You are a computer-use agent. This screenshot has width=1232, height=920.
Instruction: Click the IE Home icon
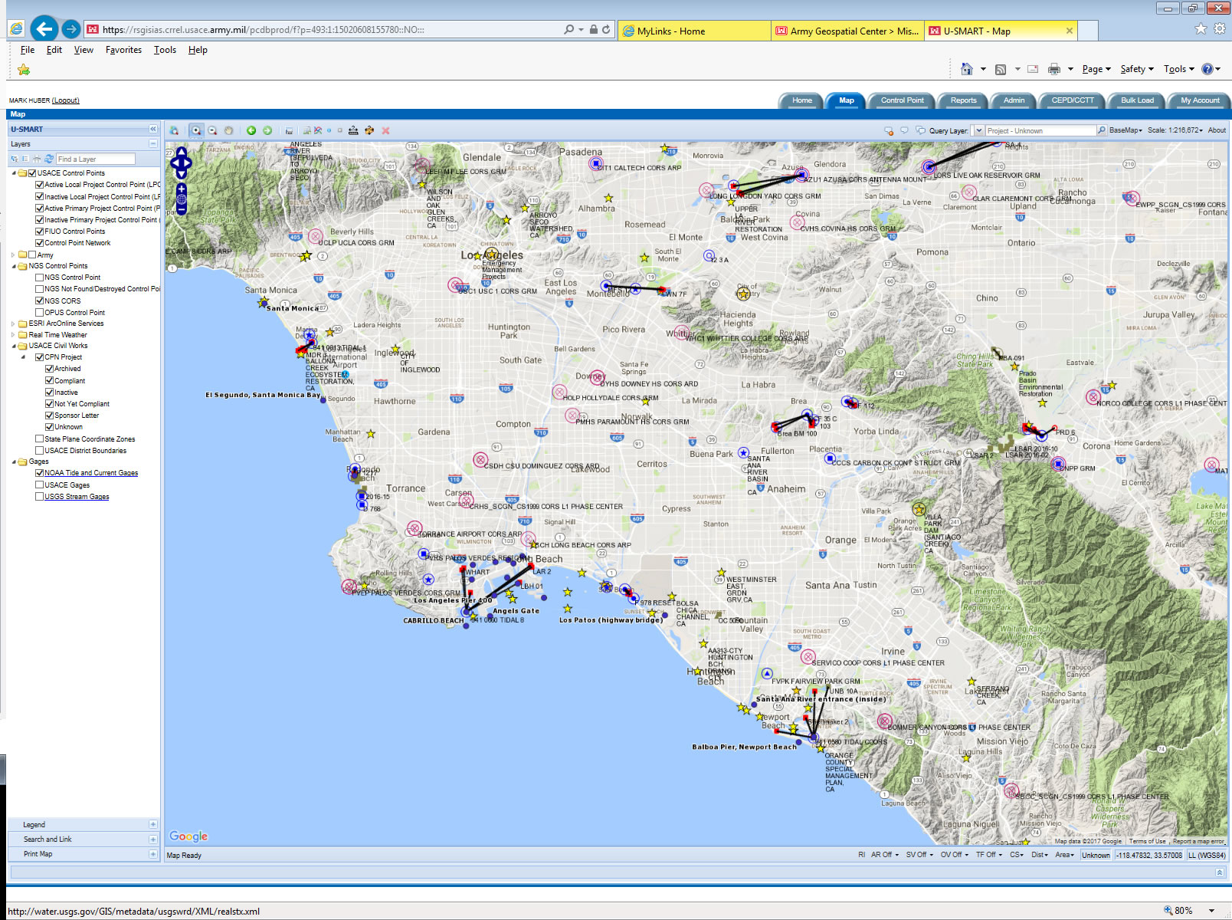967,69
